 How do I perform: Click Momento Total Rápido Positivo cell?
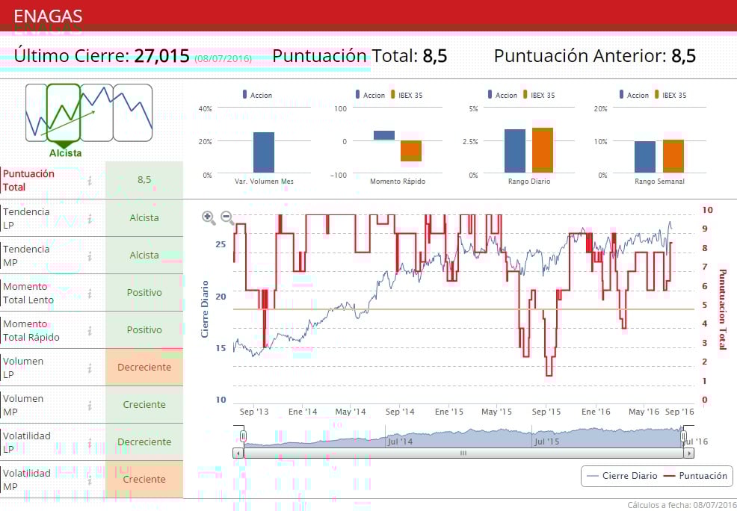[144, 329]
